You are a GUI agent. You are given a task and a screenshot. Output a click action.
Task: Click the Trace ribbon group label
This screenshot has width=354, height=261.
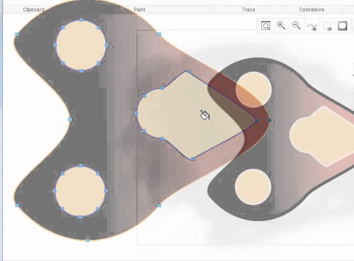[249, 10]
